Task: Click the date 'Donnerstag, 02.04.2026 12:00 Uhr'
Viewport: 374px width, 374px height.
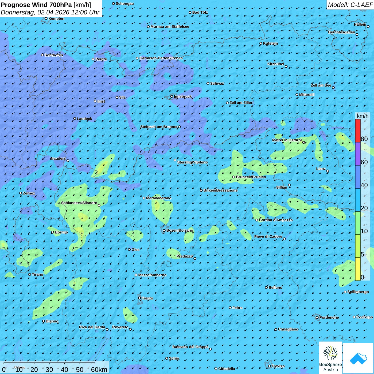Action: coord(50,12)
